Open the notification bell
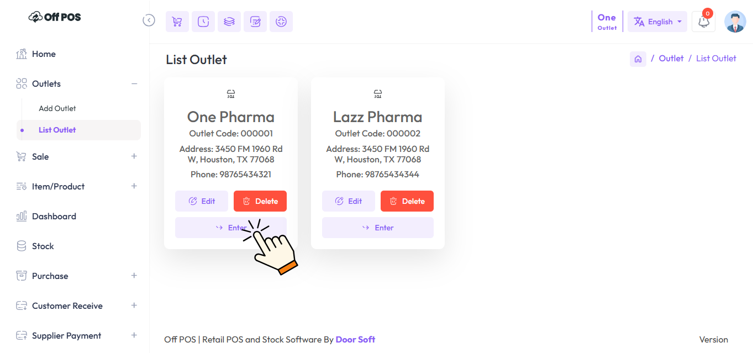This screenshot has height=353, width=753. (x=703, y=21)
